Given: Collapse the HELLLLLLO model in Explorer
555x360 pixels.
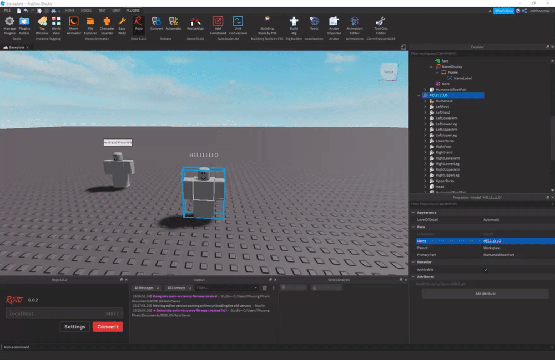Looking at the screenshot, I should [419, 95].
